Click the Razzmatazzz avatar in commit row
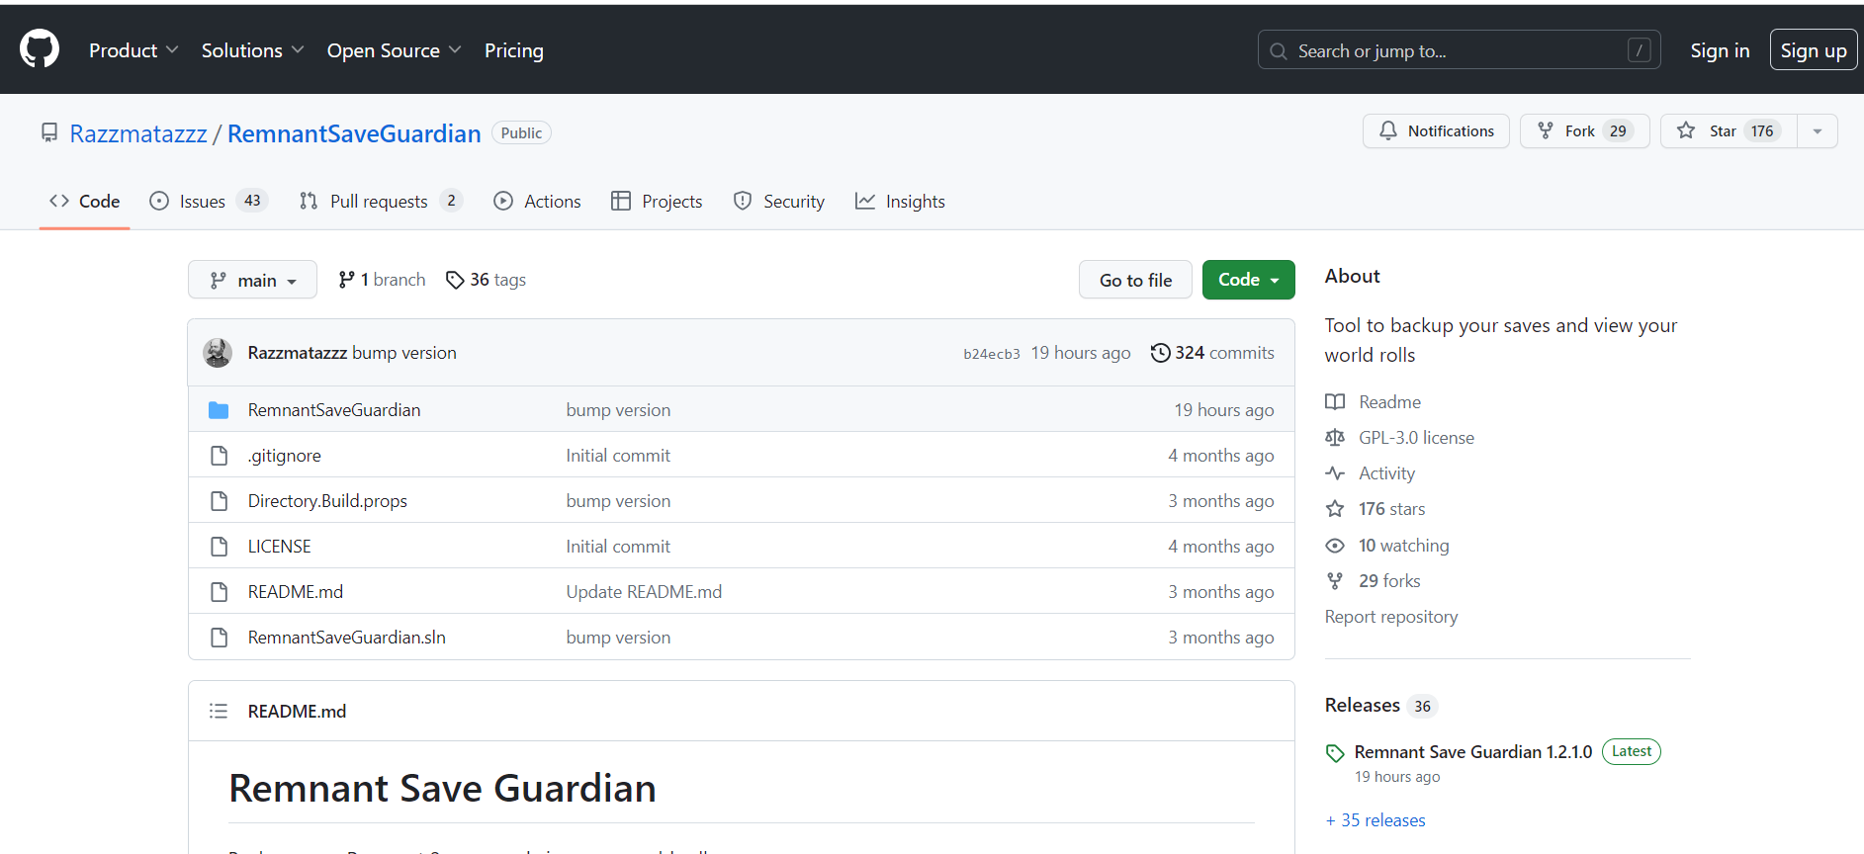The height and width of the screenshot is (854, 1864). point(218,353)
